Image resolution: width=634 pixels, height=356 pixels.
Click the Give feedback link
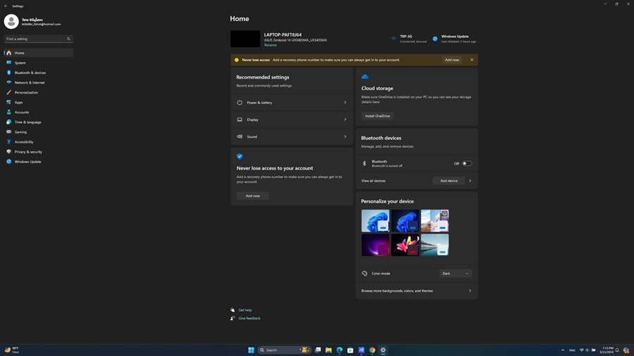pos(249,318)
